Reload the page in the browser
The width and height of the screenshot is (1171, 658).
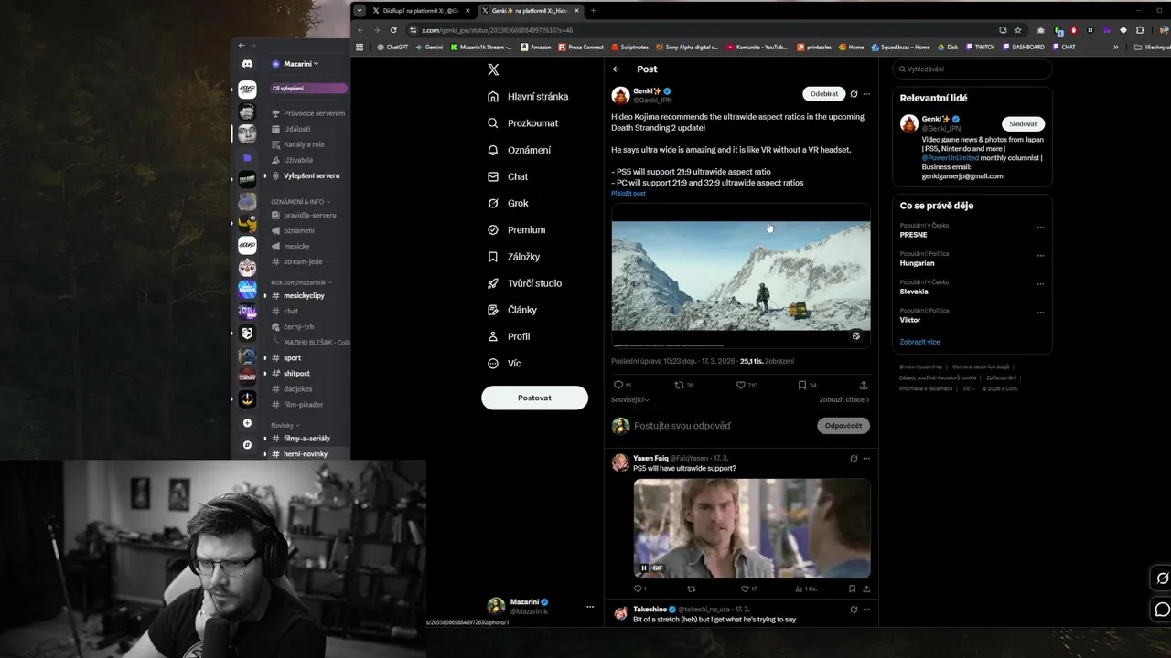coord(393,30)
